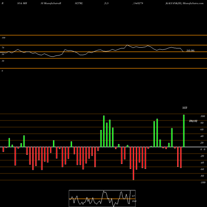Viewport: 207px width, 207px height.
Task: Click the MR value label beside latest green bar
Action: (193, 121)
